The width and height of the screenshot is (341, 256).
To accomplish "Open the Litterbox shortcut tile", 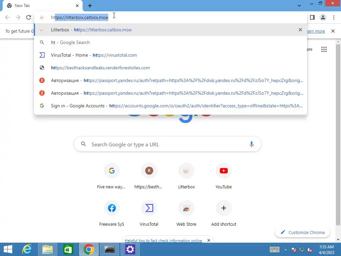I will pos(186,177).
